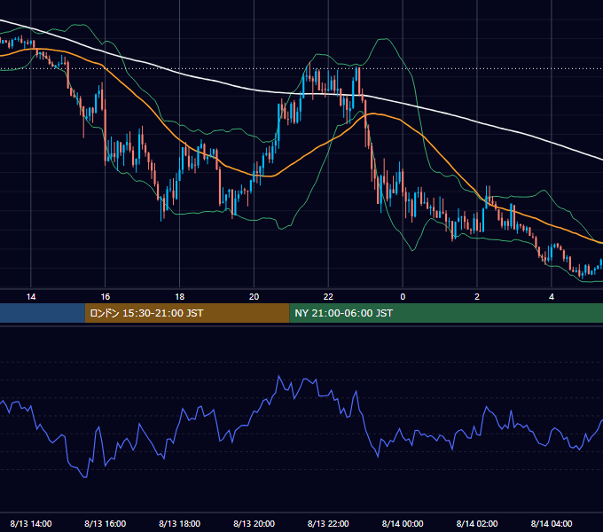
Task: Click the 4 hour axis label
Action: pyautogui.click(x=552, y=297)
